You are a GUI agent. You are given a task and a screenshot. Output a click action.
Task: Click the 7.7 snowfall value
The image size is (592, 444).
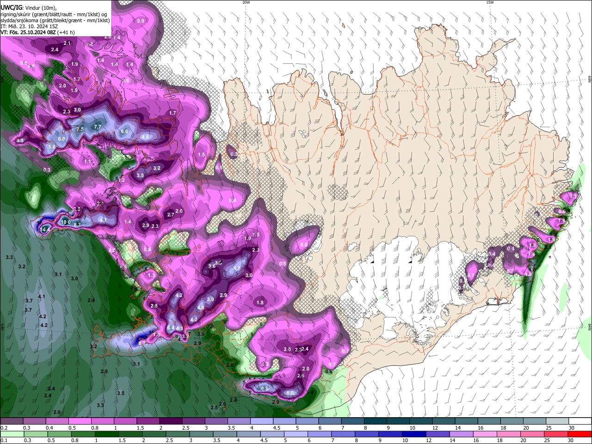98,126
